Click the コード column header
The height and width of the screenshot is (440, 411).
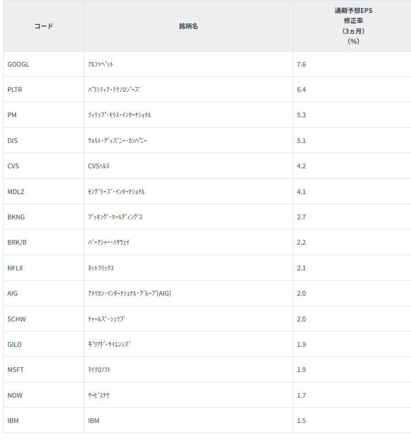44,26
